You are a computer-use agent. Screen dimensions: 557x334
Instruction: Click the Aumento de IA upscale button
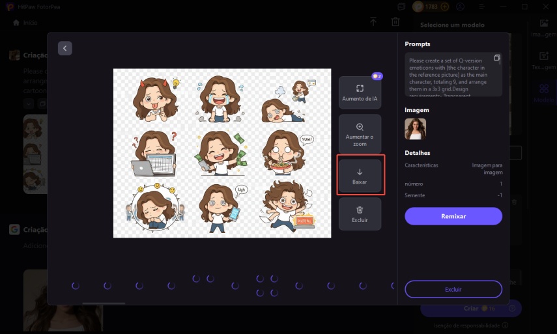pos(360,92)
